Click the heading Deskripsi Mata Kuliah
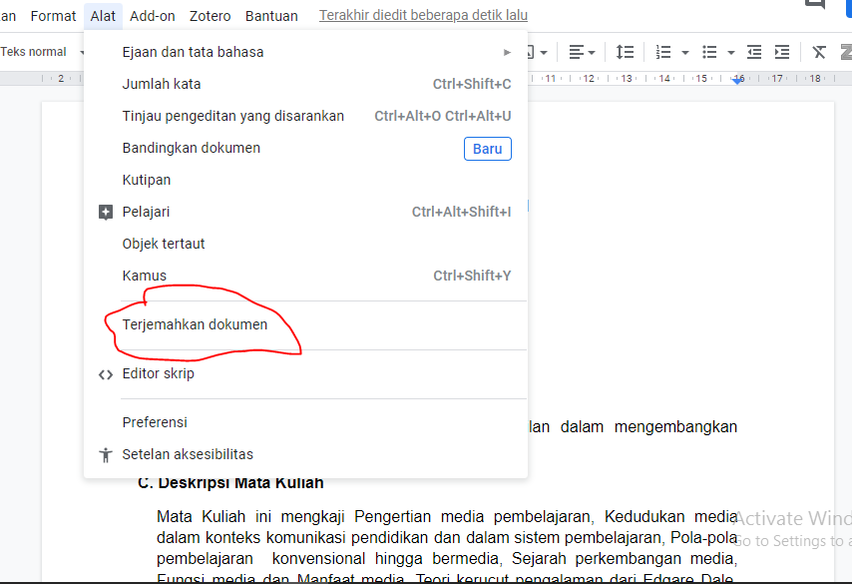Image resolution: width=852 pixels, height=584 pixels. point(240,483)
